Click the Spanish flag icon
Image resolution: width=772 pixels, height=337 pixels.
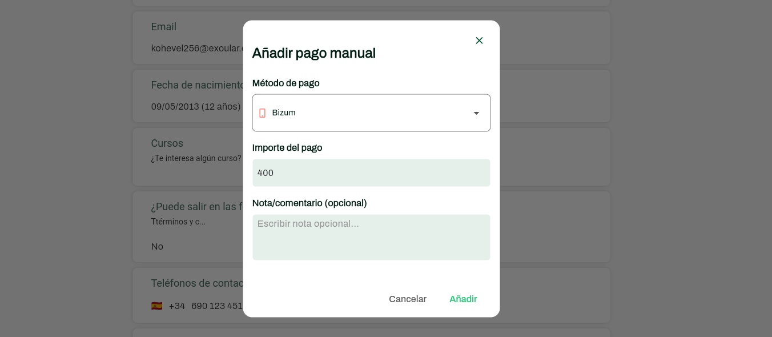click(156, 306)
